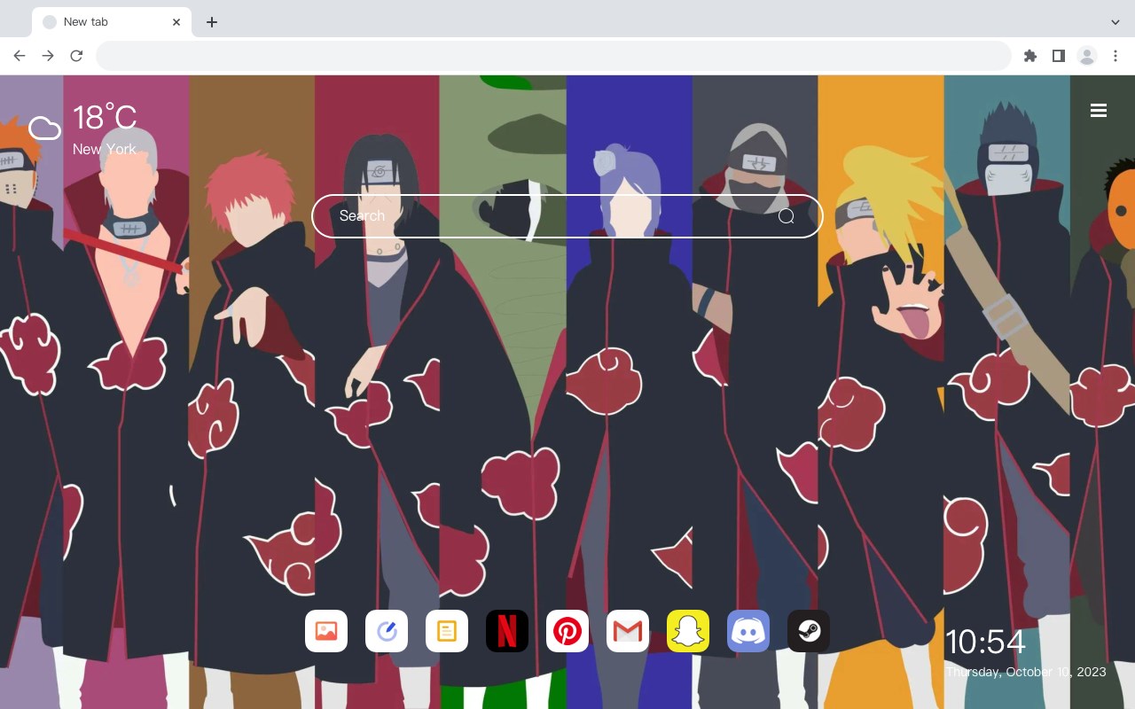
Task: Select the New tab tab
Action: [x=112, y=22]
